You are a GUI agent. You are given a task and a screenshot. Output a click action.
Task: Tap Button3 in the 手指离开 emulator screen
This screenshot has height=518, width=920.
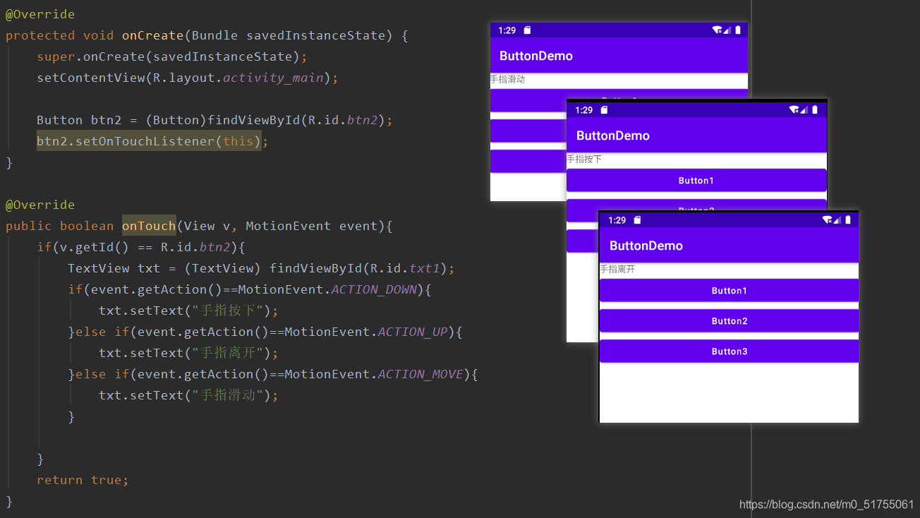click(729, 351)
